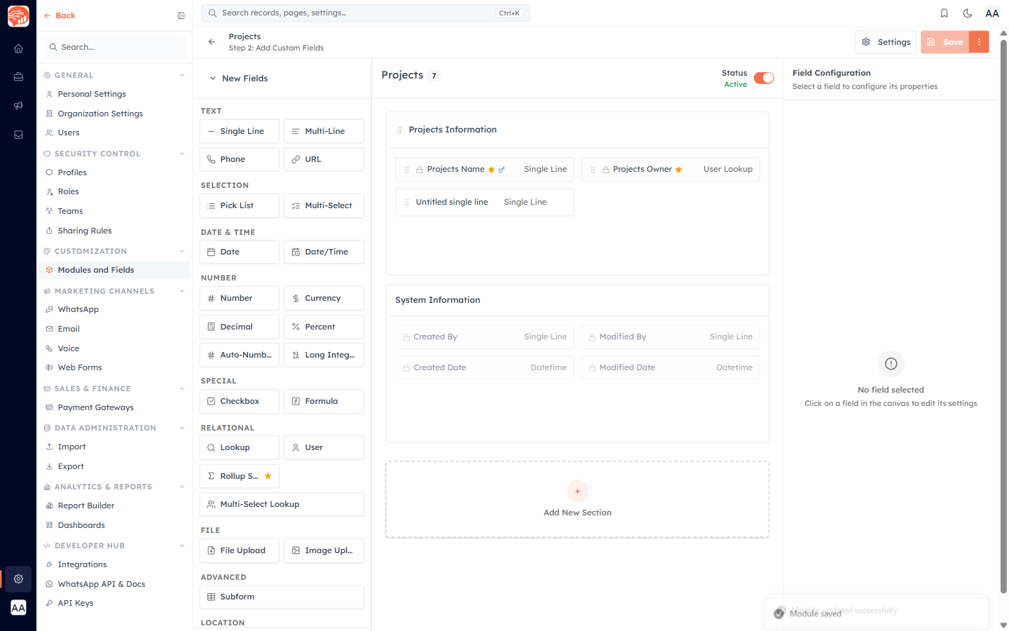Image resolution: width=1009 pixels, height=631 pixels.
Task: Open the more options menu beside Save
Action: tap(979, 42)
